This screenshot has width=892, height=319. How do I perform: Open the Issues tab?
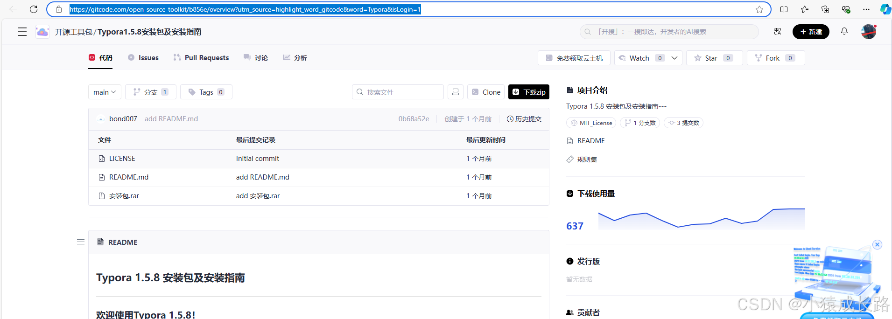(143, 58)
